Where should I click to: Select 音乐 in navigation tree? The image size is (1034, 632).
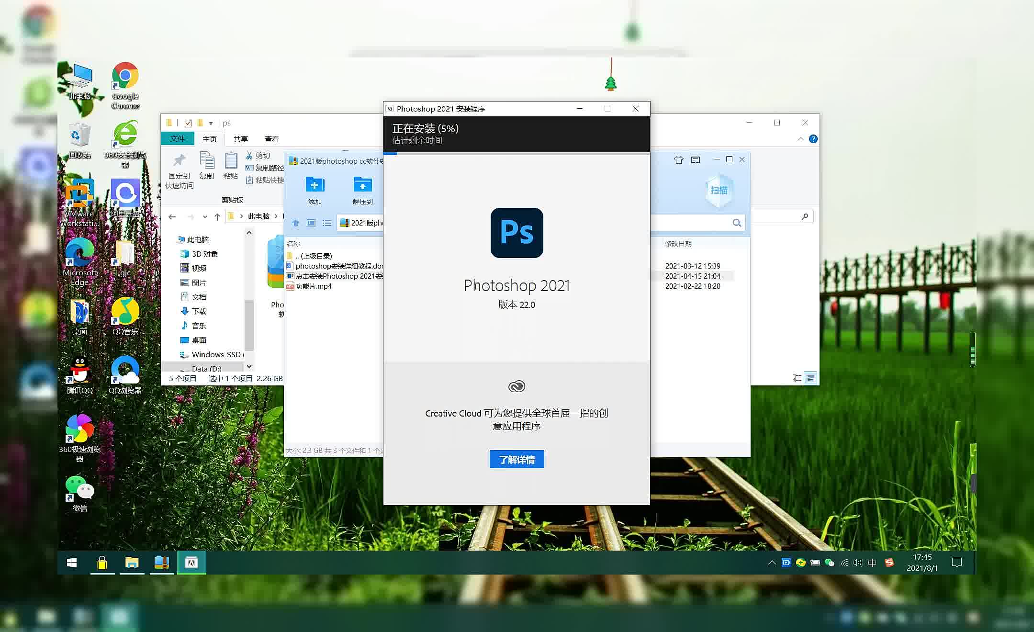coord(193,326)
